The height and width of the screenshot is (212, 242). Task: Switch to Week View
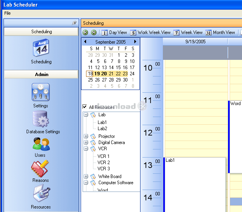point(188,32)
